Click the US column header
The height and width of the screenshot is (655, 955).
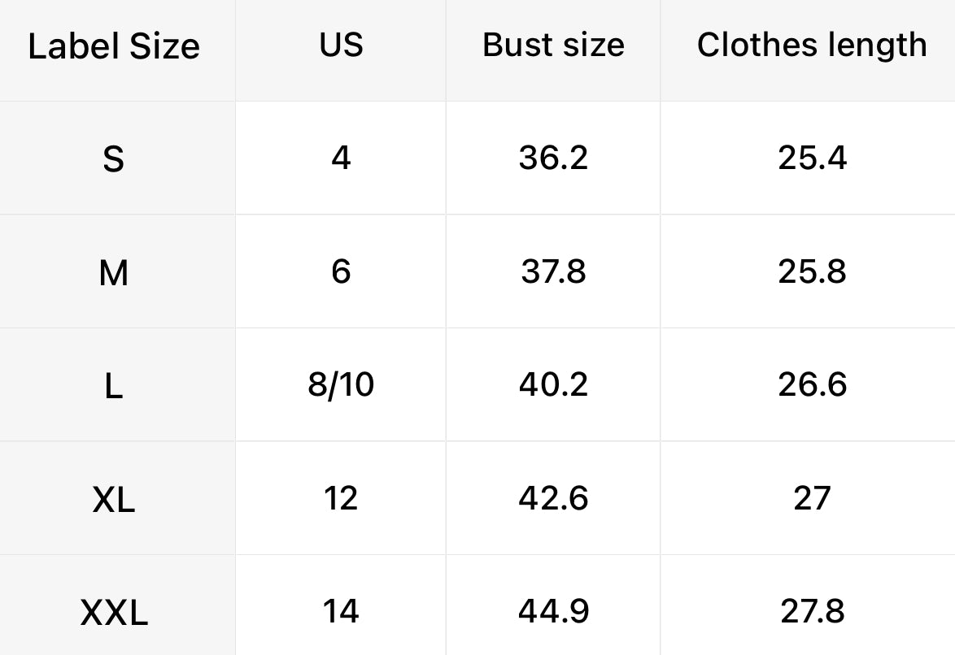click(341, 45)
